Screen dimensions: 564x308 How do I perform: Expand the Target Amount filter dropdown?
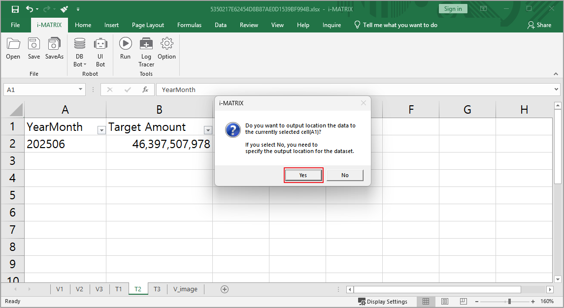coord(208,130)
